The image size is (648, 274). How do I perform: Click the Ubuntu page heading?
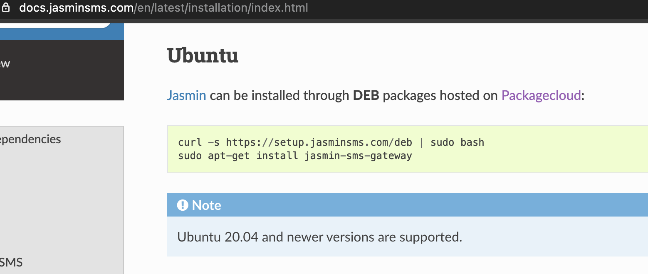tap(203, 55)
